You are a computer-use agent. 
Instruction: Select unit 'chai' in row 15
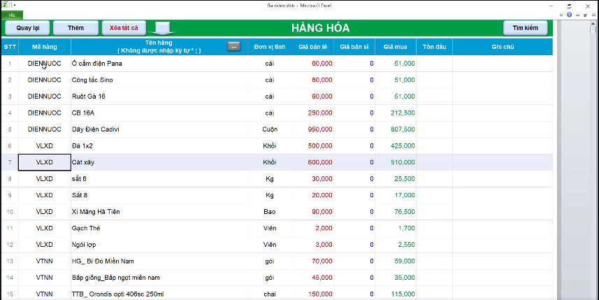pyautogui.click(x=270, y=294)
